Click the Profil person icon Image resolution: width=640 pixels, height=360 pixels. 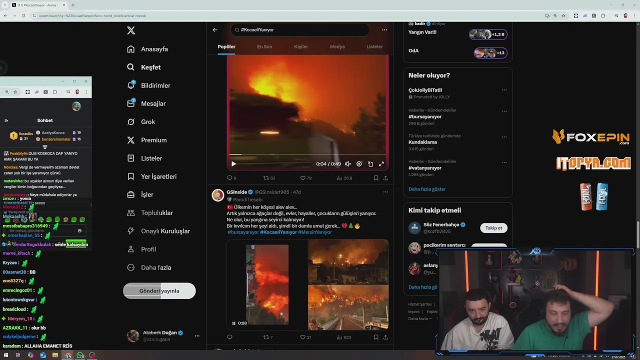(x=131, y=249)
